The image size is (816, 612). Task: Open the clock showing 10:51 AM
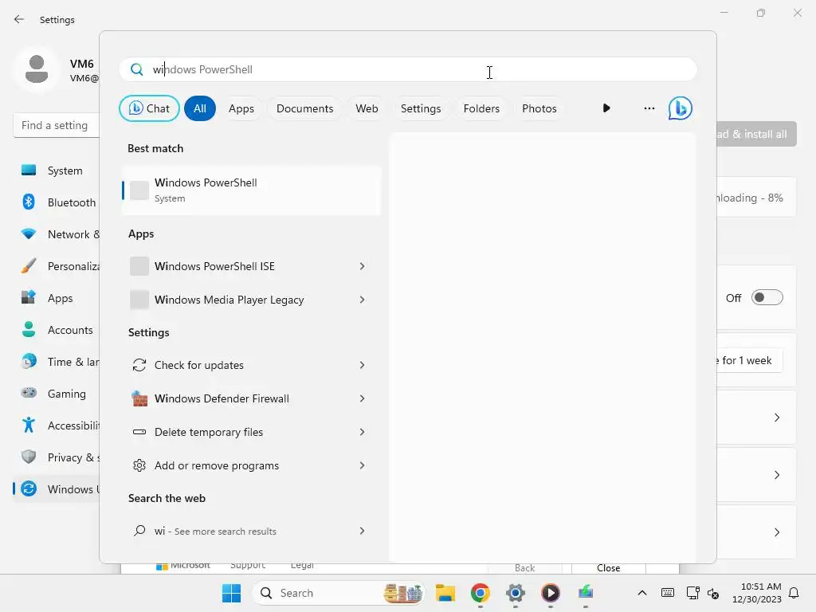pos(756,593)
